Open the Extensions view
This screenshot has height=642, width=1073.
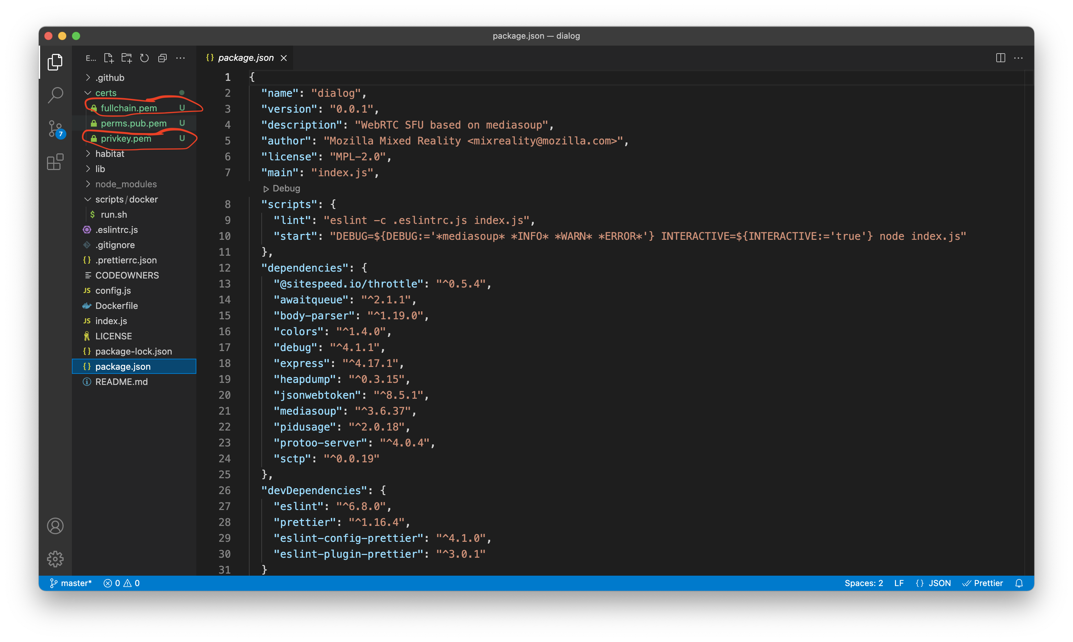(55, 162)
